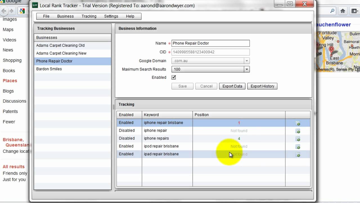Select Adams Carpet Cleaning New business
Image resolution: width=360 pixels, height=203 pixels.
73,53
